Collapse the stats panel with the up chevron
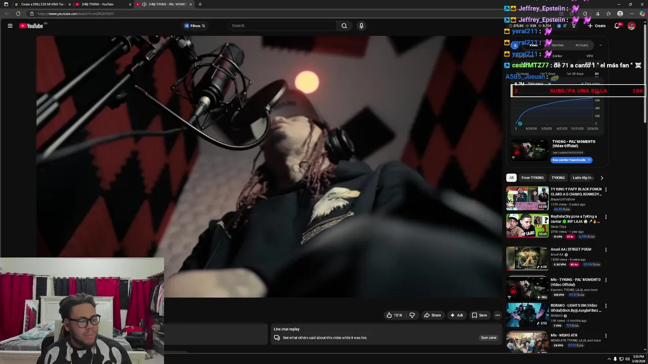The width and height of the screenshot is (648, 364). (x=600, y=45)
